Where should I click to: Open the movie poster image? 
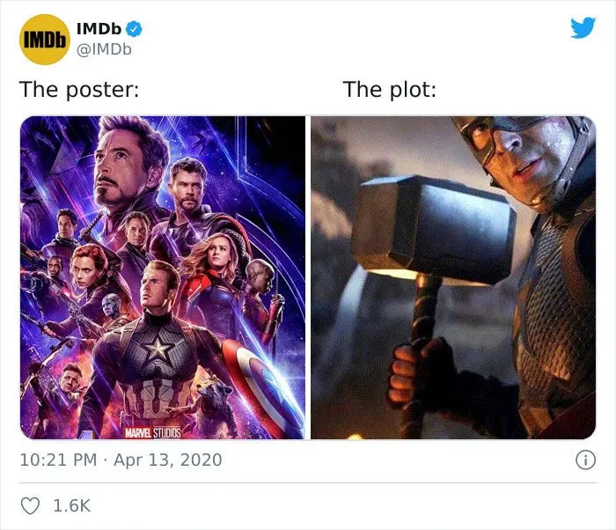point(162,277)
